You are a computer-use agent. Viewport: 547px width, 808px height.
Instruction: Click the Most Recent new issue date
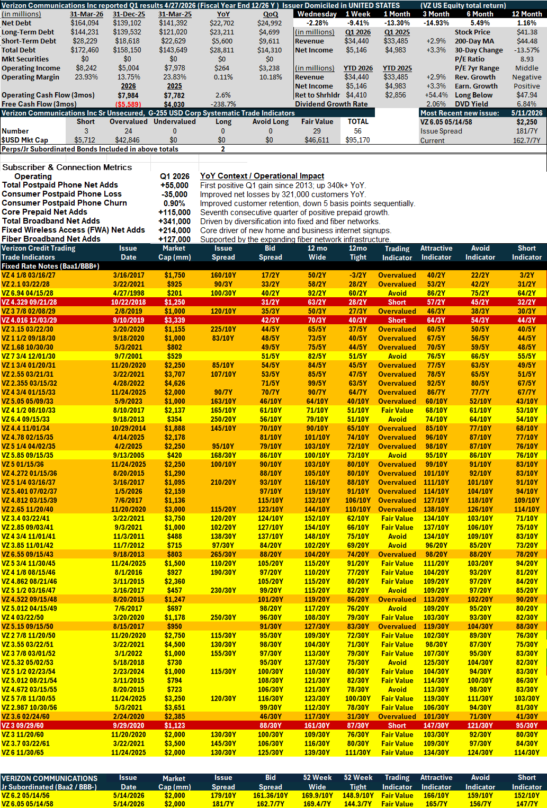tap(527, 113)
